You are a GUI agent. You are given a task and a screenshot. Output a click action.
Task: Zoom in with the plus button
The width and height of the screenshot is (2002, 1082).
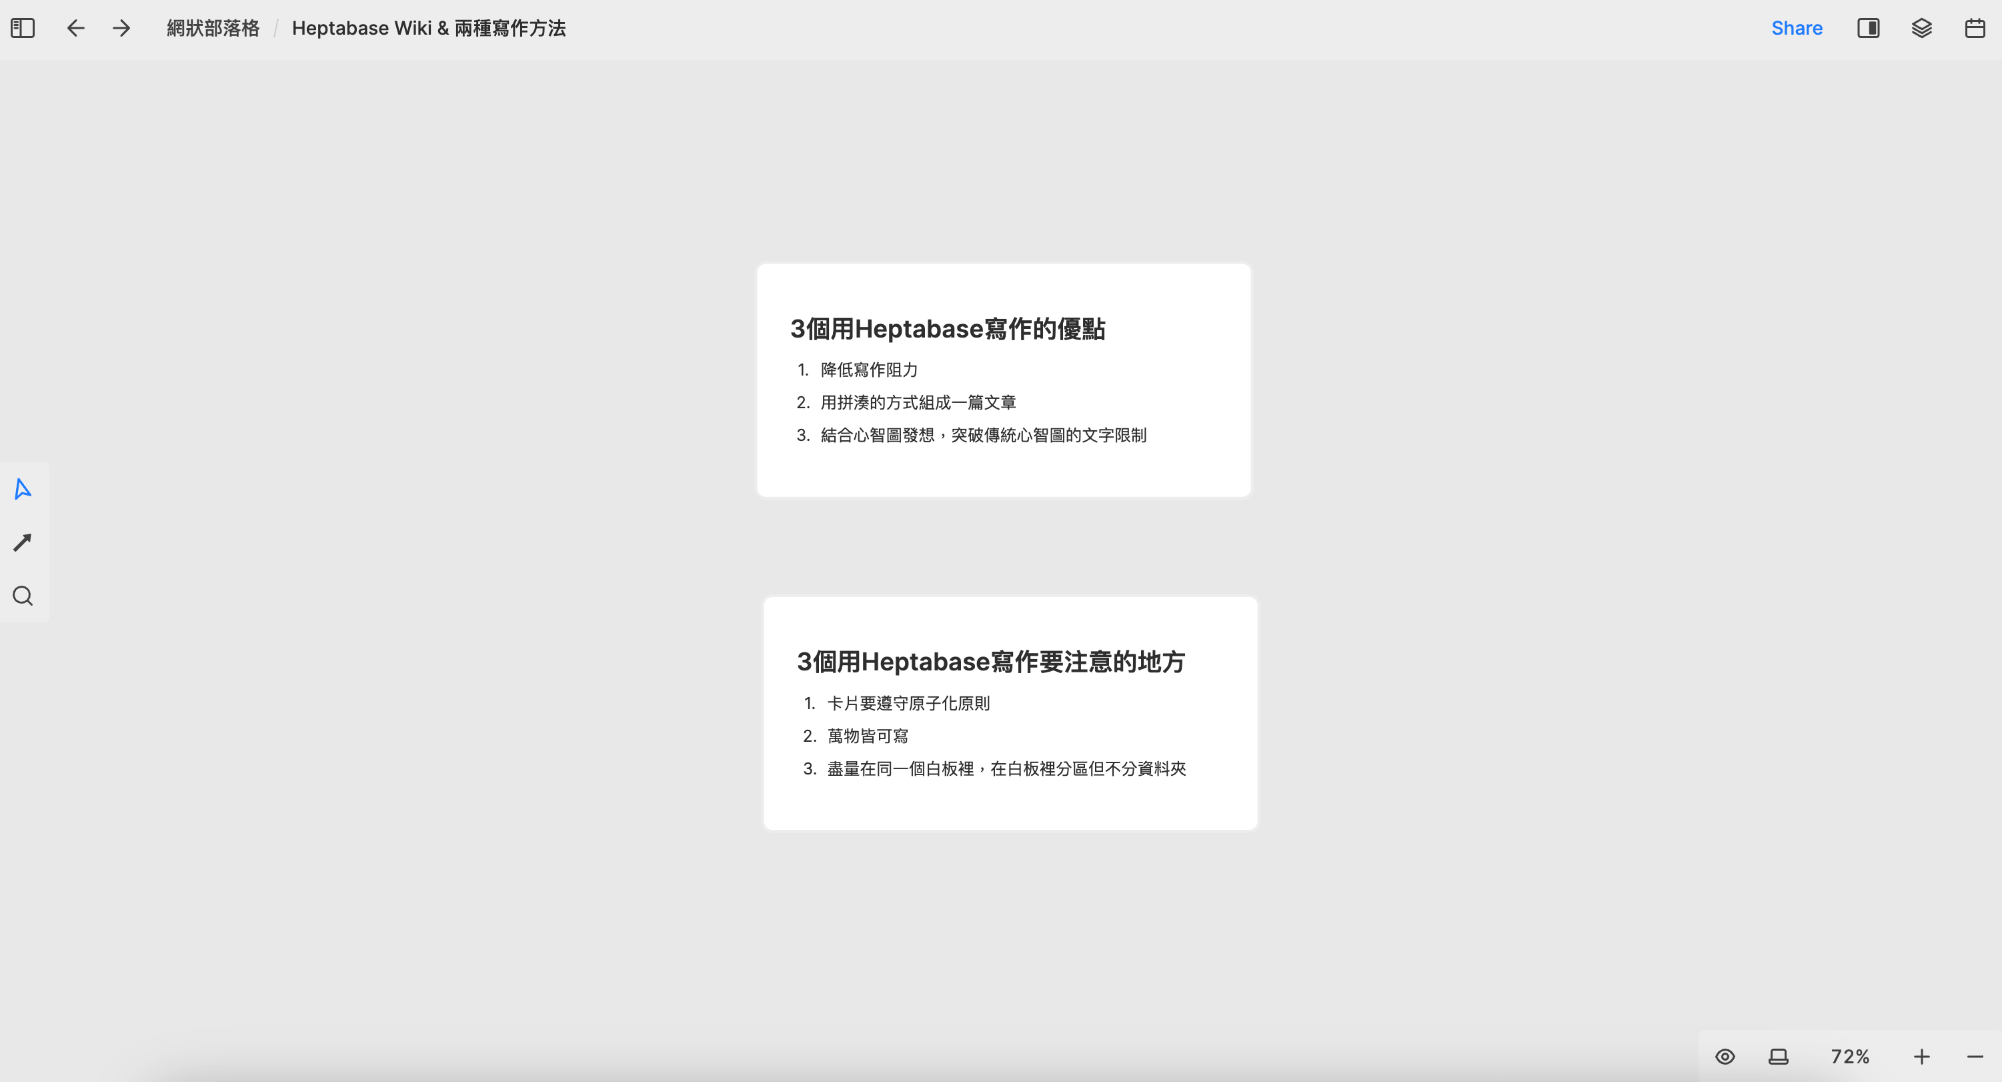pyautogui.click(x=1921, y=1057)
